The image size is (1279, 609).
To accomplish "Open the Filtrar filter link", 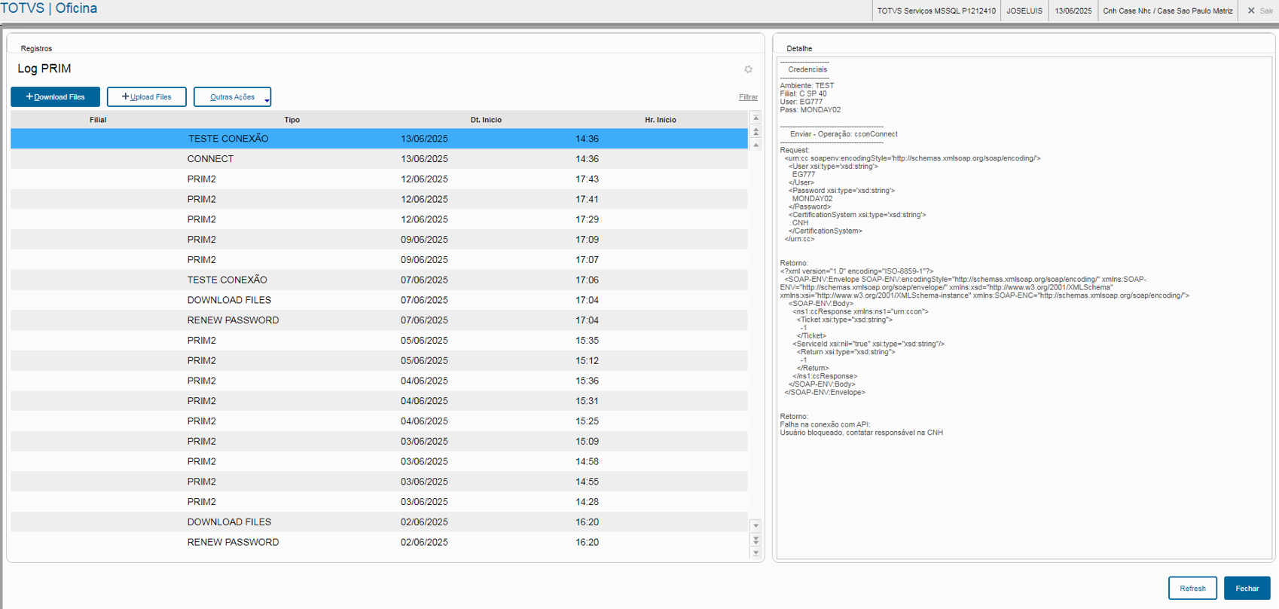I will click(x=748, y=97).
